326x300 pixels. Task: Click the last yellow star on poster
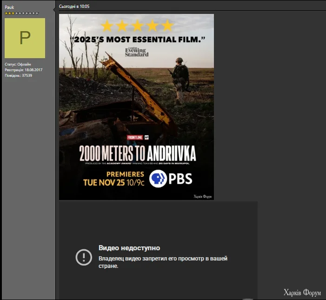tap(167, 26)
